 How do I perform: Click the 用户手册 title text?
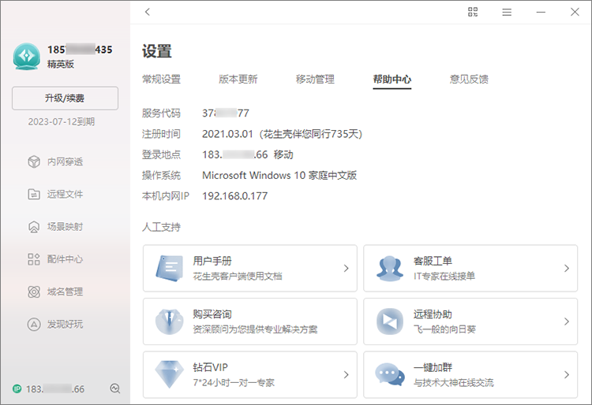coord(212,261)
